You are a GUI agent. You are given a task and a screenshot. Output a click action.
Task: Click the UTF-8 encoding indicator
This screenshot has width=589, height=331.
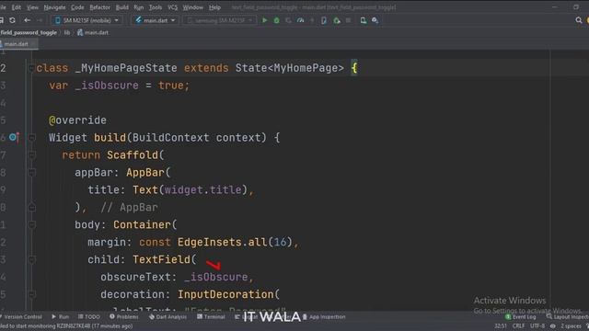click(x=537, y=326)
